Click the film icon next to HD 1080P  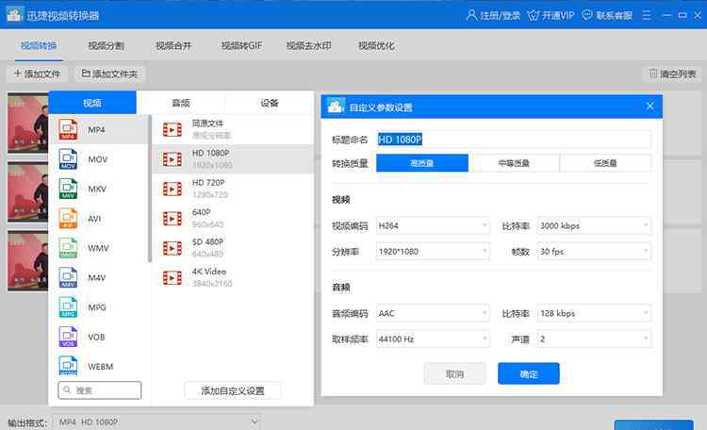[x=173, y=159]
